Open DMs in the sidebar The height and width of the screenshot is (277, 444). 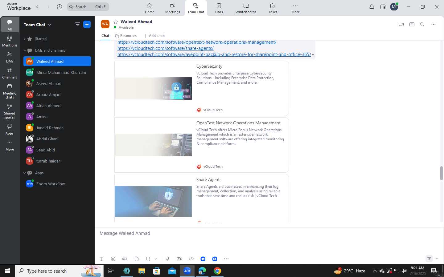coord(10,57)
